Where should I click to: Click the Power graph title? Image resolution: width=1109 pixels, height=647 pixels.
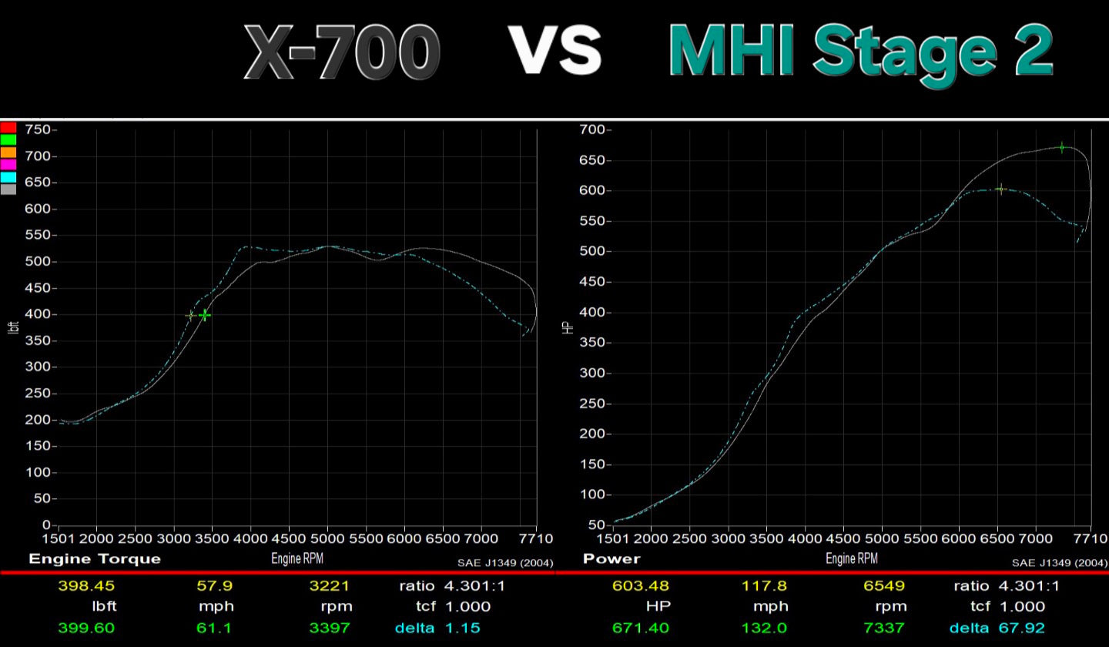click(x=611, y=559)
